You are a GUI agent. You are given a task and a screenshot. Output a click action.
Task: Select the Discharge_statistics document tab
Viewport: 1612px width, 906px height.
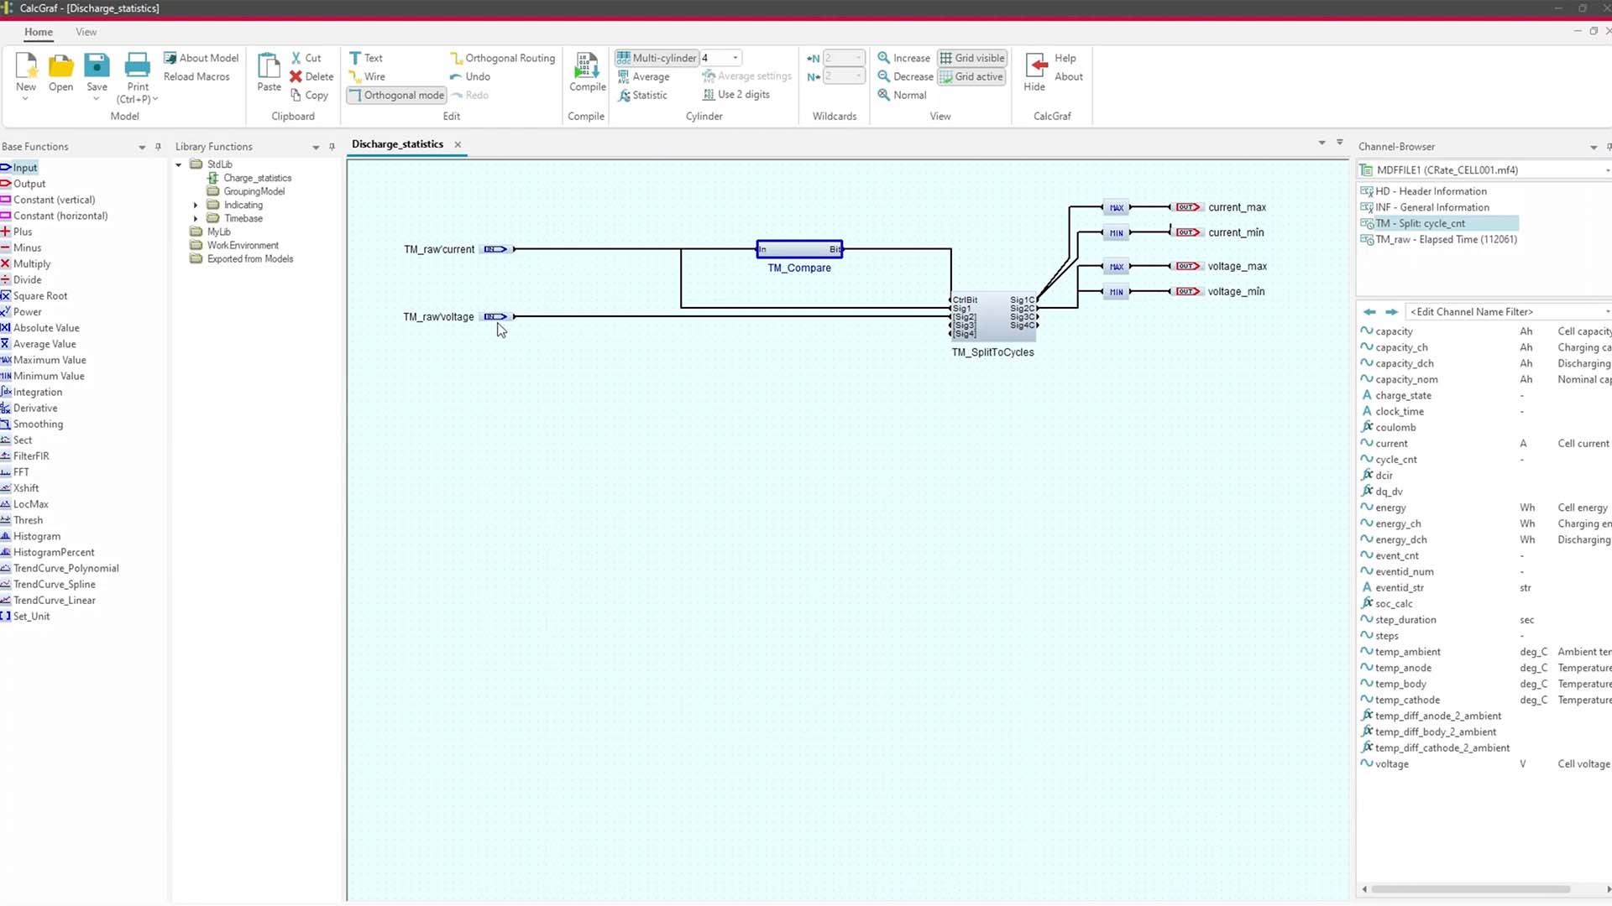[x=397, y=144]
